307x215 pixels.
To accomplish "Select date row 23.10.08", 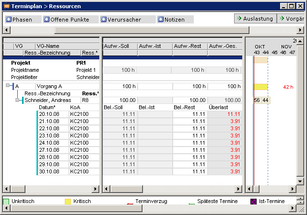I will 53,136.
